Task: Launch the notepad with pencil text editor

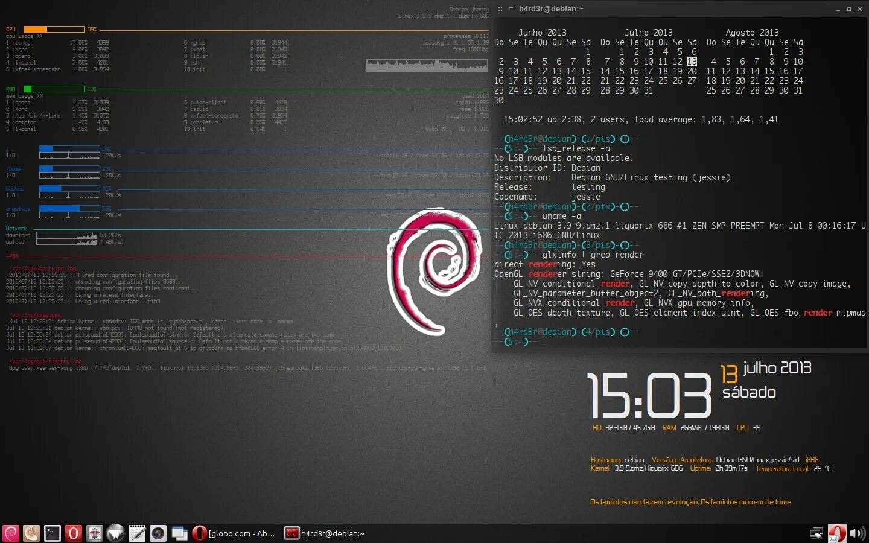Action: tap(137, 533)
